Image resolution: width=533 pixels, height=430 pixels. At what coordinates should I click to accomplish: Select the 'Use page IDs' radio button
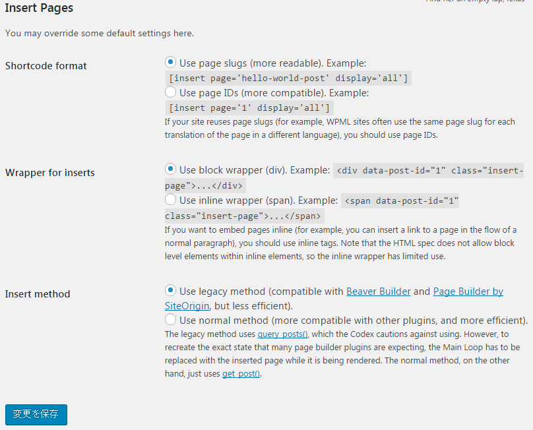(x=171, y=92)
